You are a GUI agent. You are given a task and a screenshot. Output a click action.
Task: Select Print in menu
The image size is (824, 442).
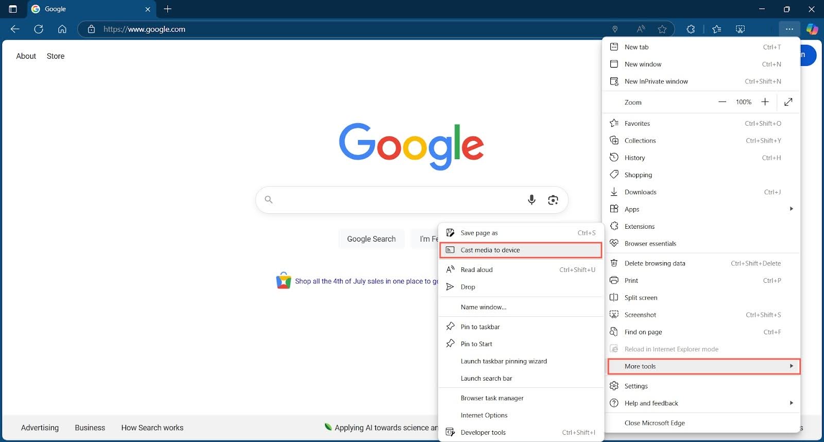(x=701, y=280)
